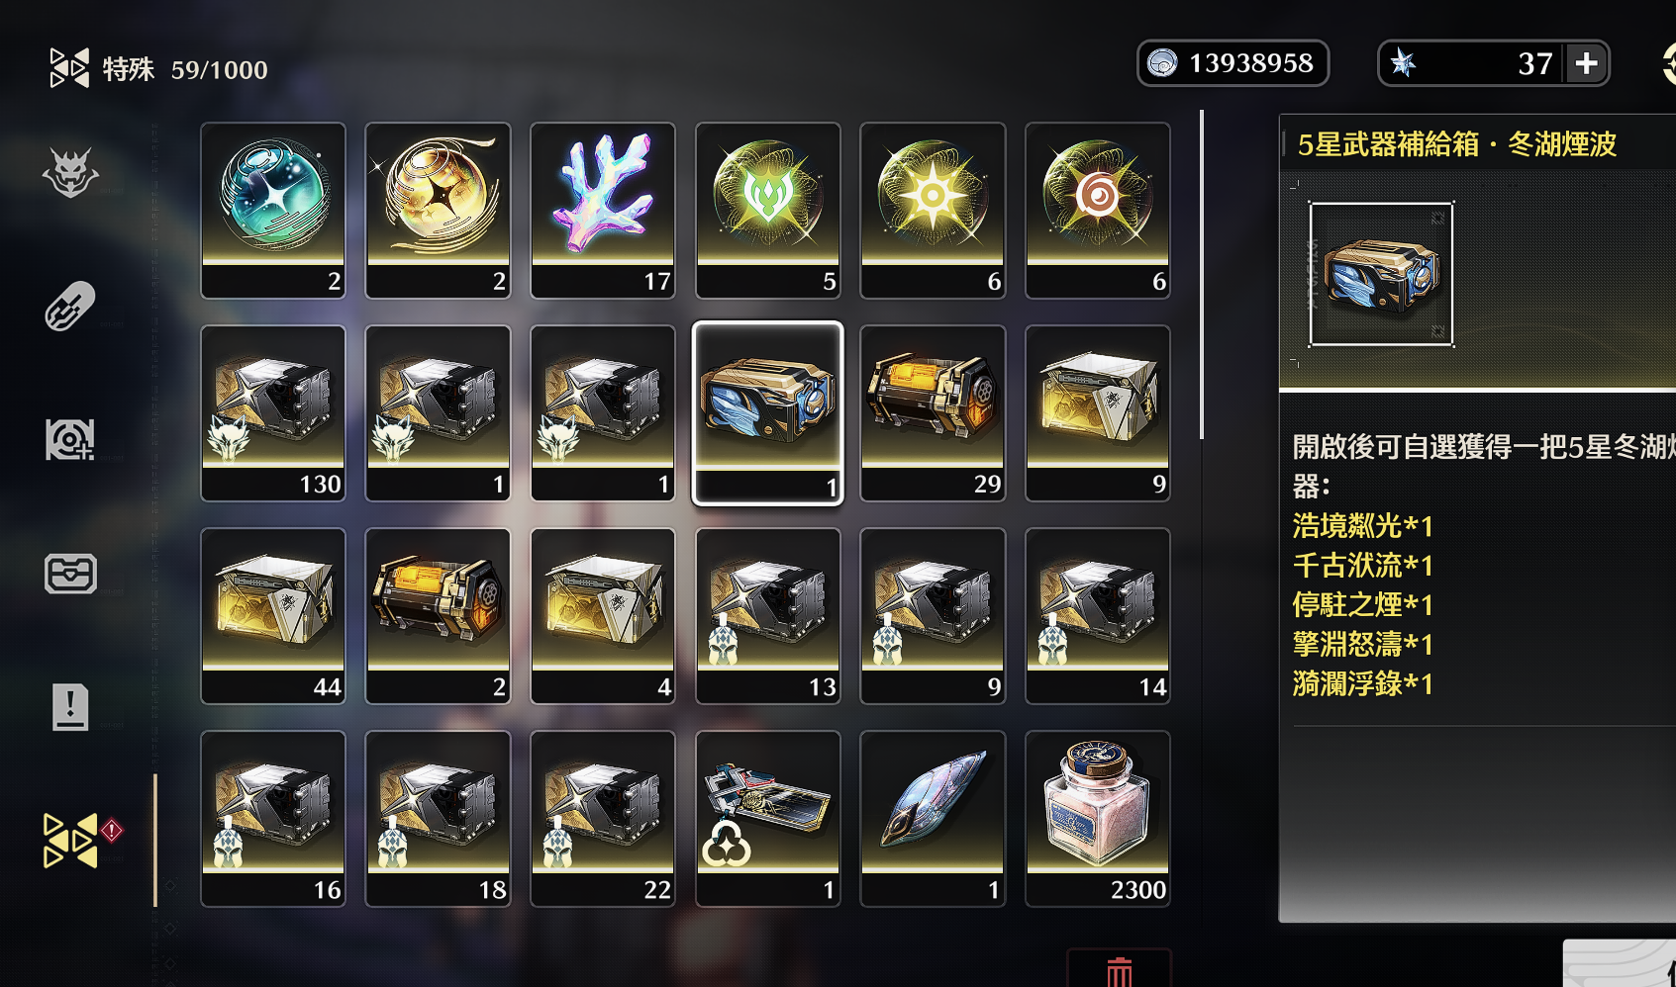Open the chest-shaped supplies tab in sidebar
This screenshot has width=1676, height=987.
pos(70,574)
